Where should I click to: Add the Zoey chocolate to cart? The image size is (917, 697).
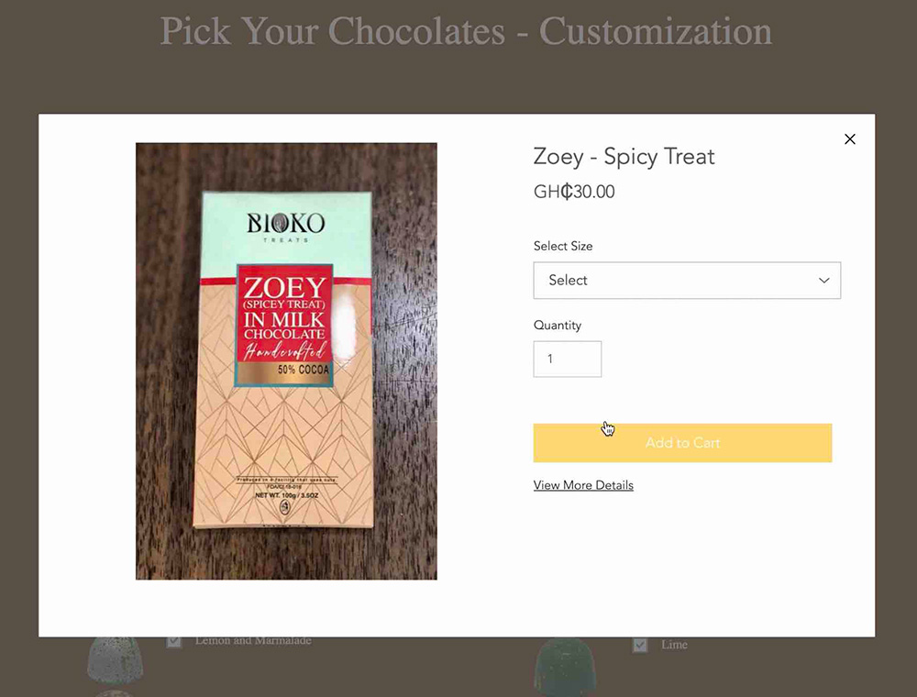(x=682, y=443)
